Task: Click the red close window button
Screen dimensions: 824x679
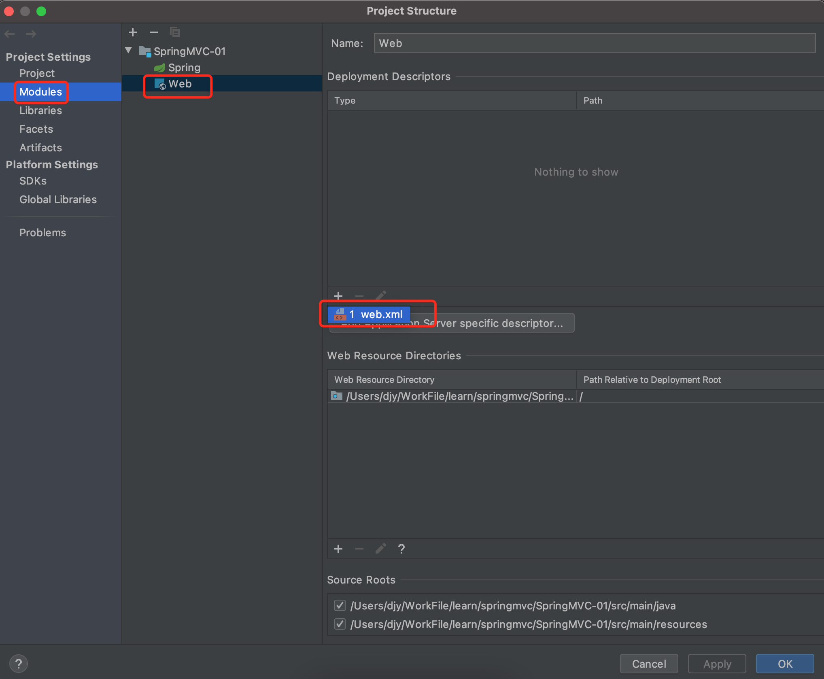Action: 9,11
